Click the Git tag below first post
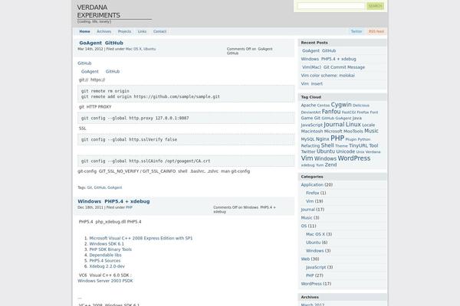 pos(90,187)
